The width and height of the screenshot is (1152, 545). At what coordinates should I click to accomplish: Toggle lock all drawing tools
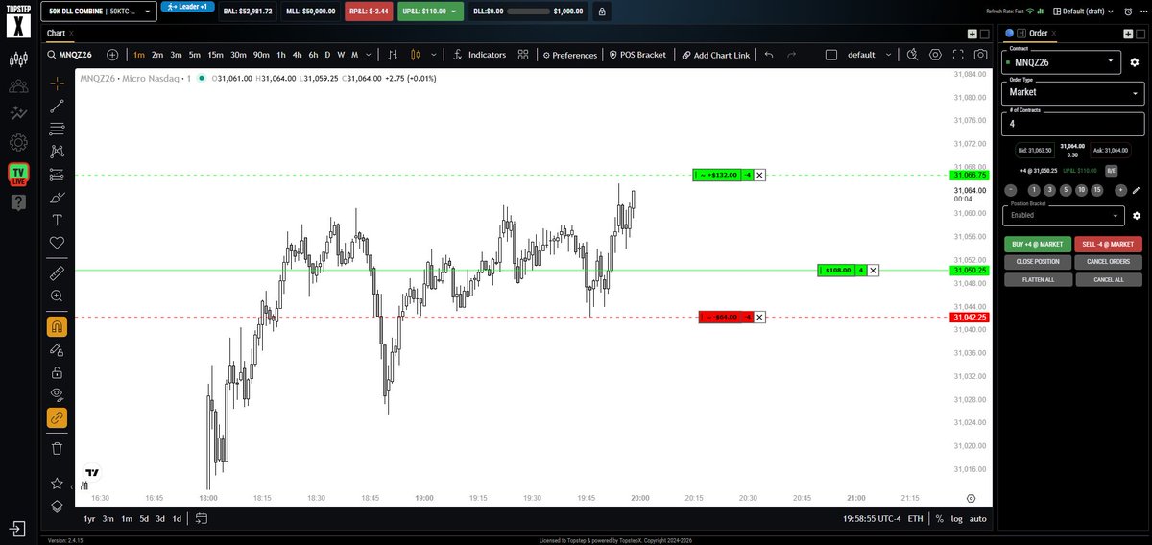point(57,372)
